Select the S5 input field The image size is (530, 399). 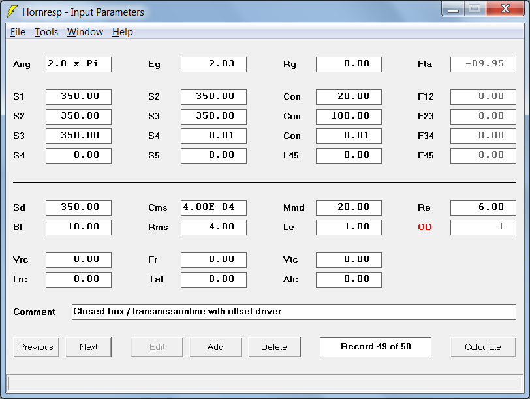tap(213, 156)
